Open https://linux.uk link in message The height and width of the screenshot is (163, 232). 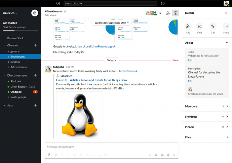coord(128,71)
